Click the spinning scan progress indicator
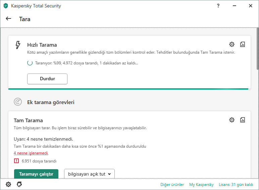The image size is (259, 190). [x=30, y=63]
